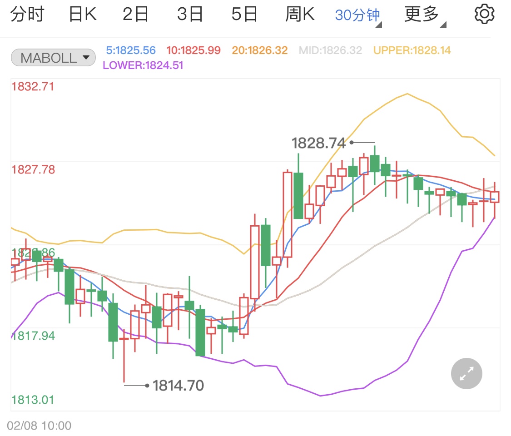The width and height of the screenshot is (511, 436).
Task: Click the 1832.71 axis price label
Action: pos(33,86)
